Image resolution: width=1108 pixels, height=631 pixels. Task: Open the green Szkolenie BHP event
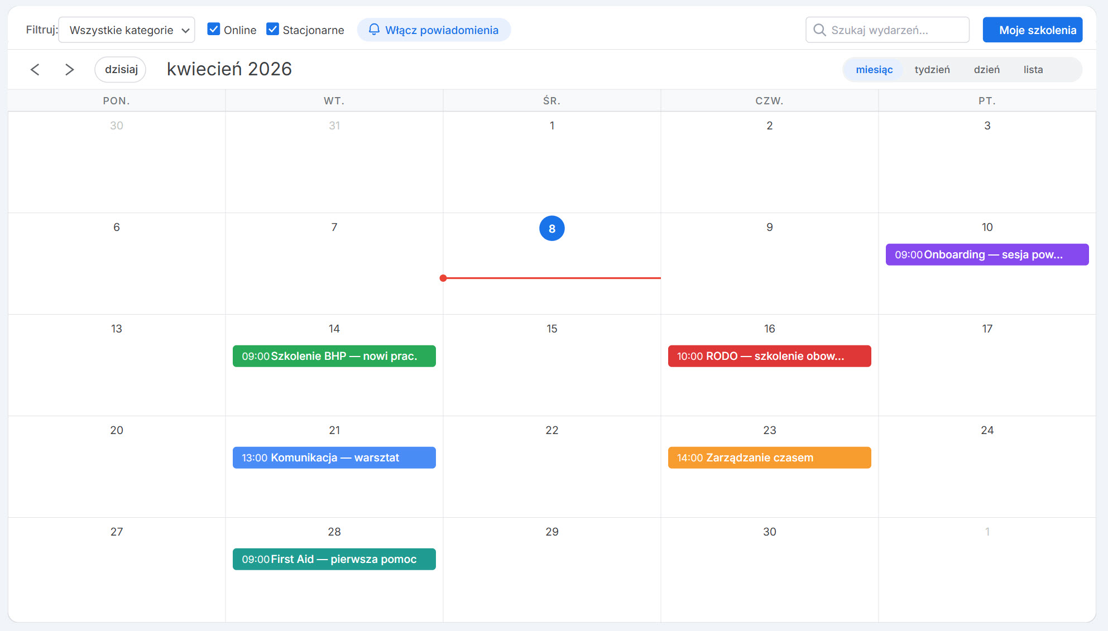(334, 356)
